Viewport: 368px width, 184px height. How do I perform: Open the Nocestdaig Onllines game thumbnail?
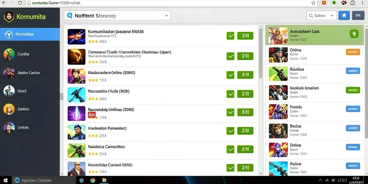click(x=77, y=113)
